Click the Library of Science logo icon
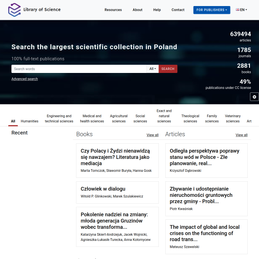 click(14, 10)
